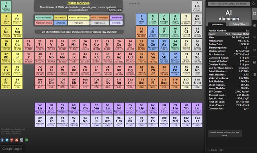The width and height of the screenshot is (257, 153).
Task: Click the AdChoices arrow icon
Action: pos(121,10)
